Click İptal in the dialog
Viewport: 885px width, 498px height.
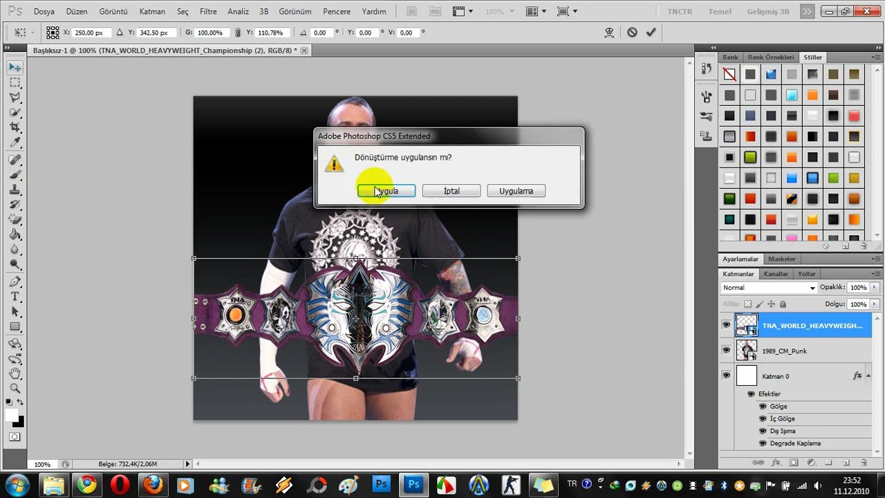[451, 191]
